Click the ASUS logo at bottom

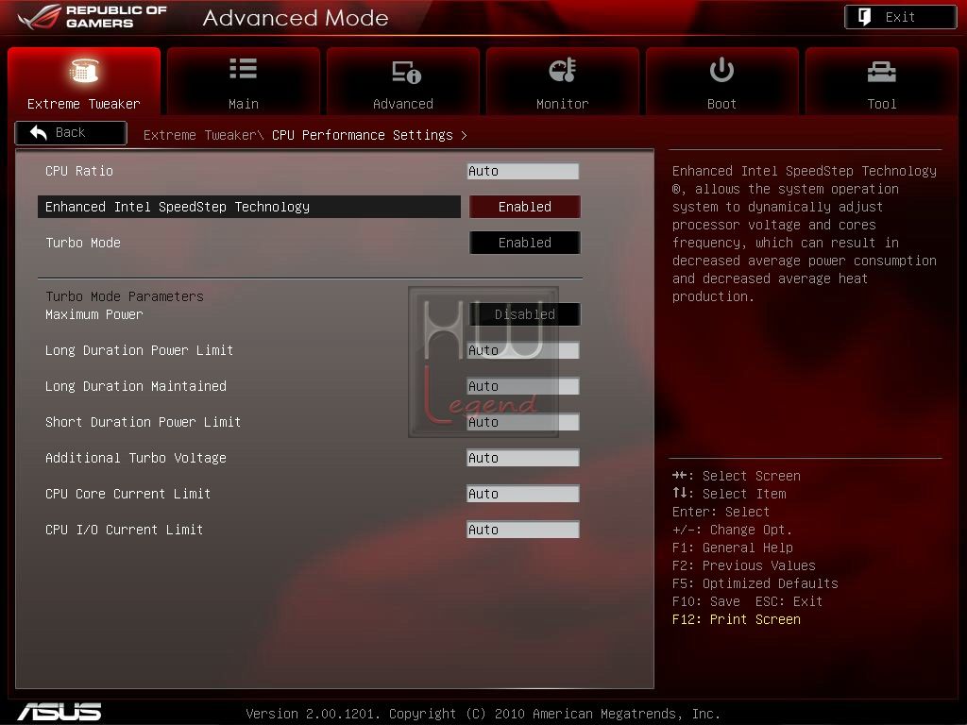[x=59, y=712]
